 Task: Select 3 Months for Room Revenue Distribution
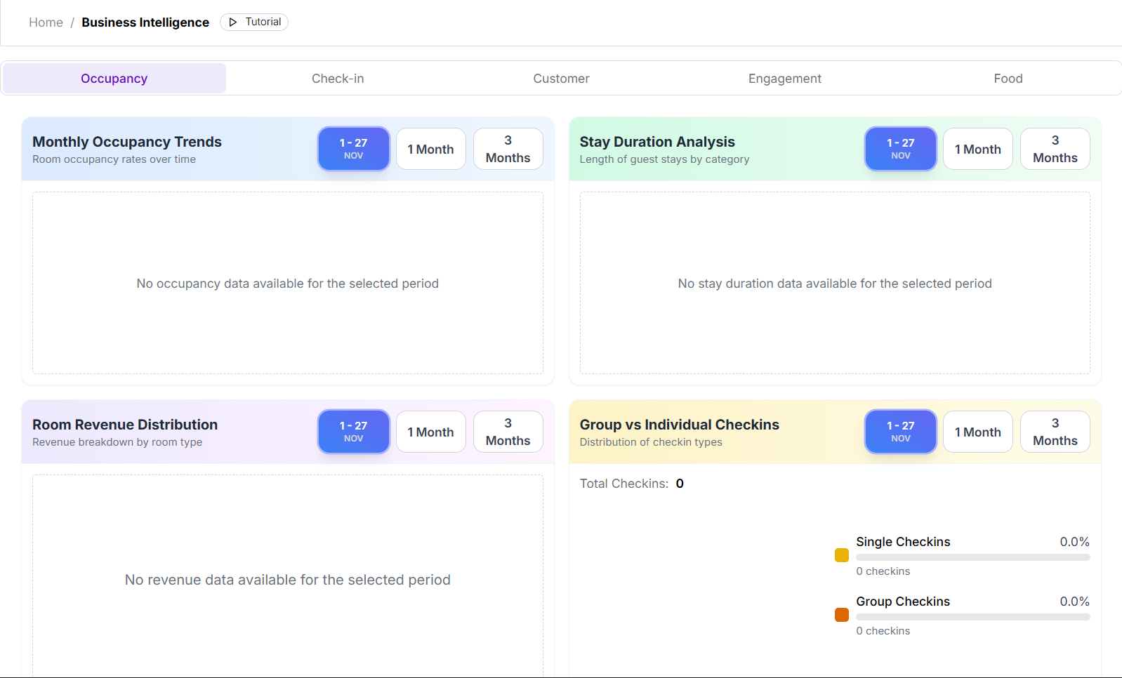tap(508, 432)
